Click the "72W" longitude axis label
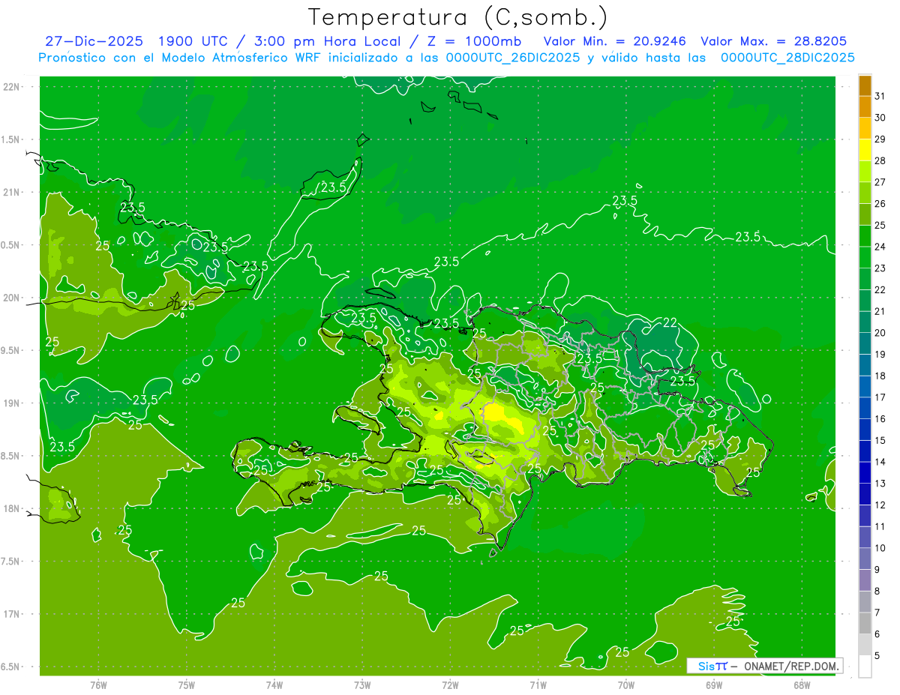 tap(450, 685)
